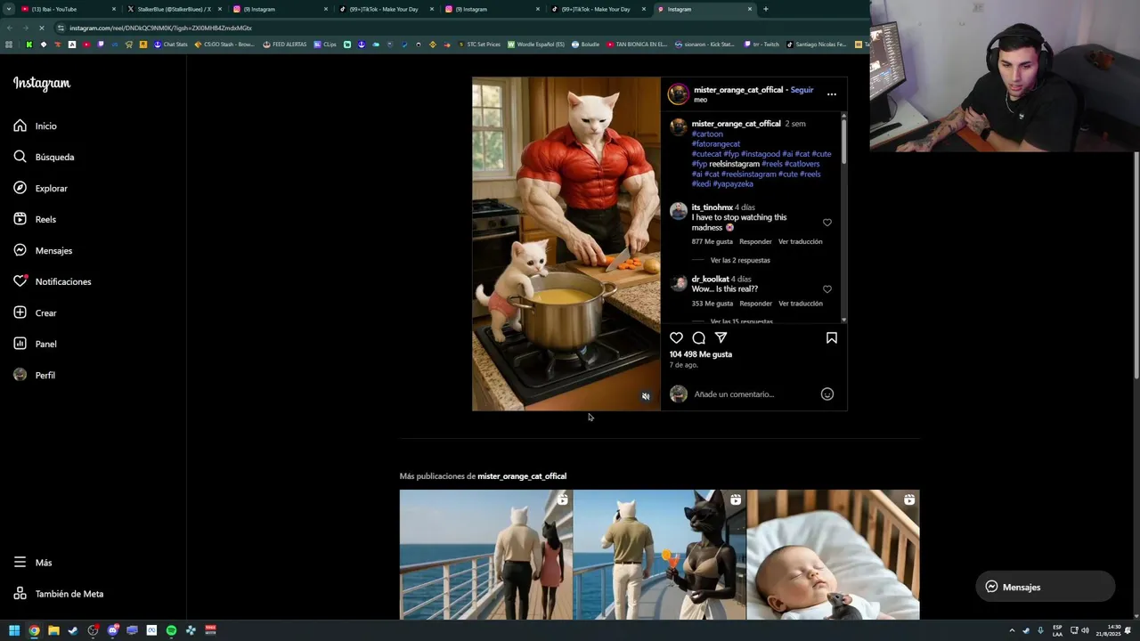Open mister_orange_cat_offical profile from header
The width and height of the screenshot is (1140, 641).
(738, 90)
